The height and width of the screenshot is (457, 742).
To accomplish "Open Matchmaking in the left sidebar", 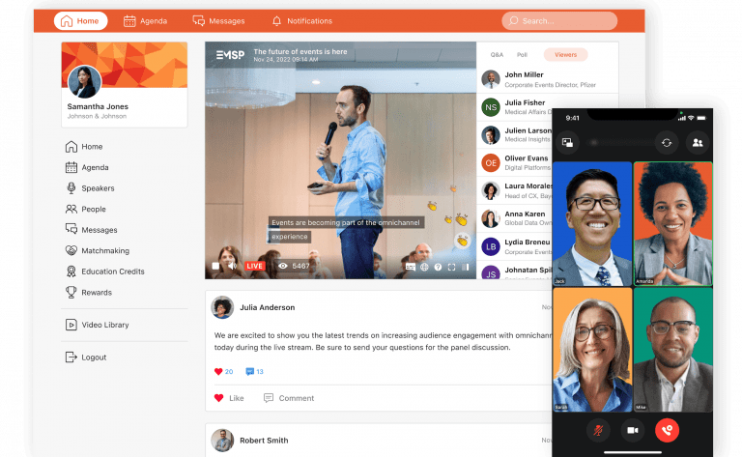I will click(104, 250).
